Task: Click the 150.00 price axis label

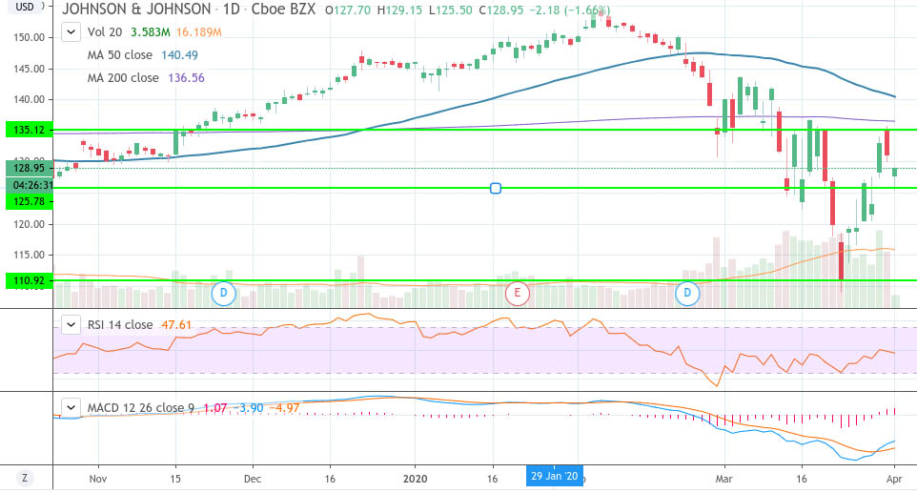Action: (x=30, y=37)
